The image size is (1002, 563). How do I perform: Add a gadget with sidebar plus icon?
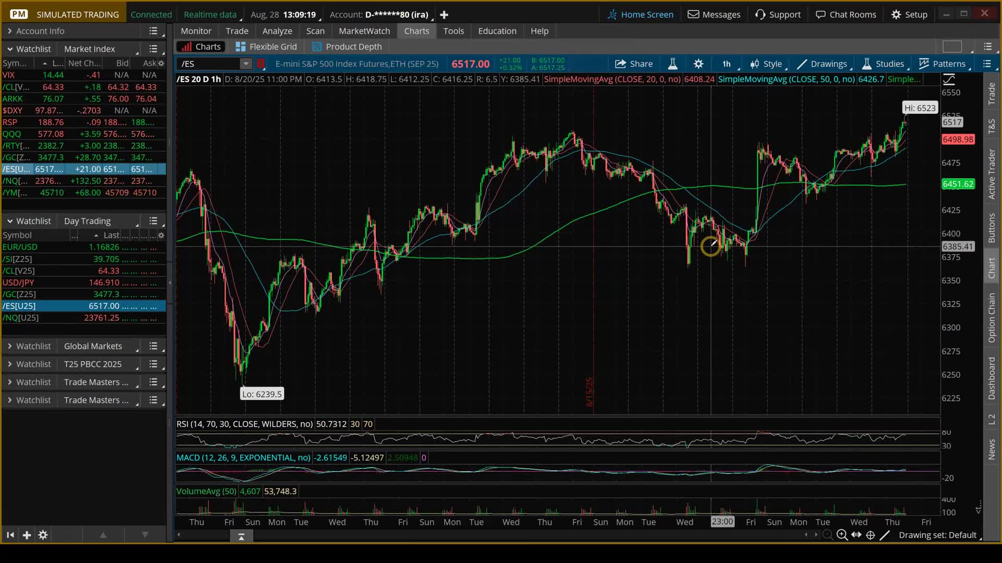coord(27,535)
